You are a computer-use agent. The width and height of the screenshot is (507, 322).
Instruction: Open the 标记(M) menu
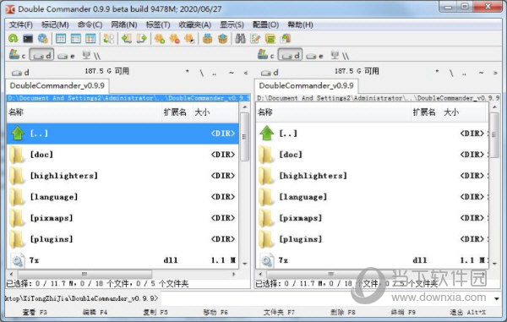point(55,25)
